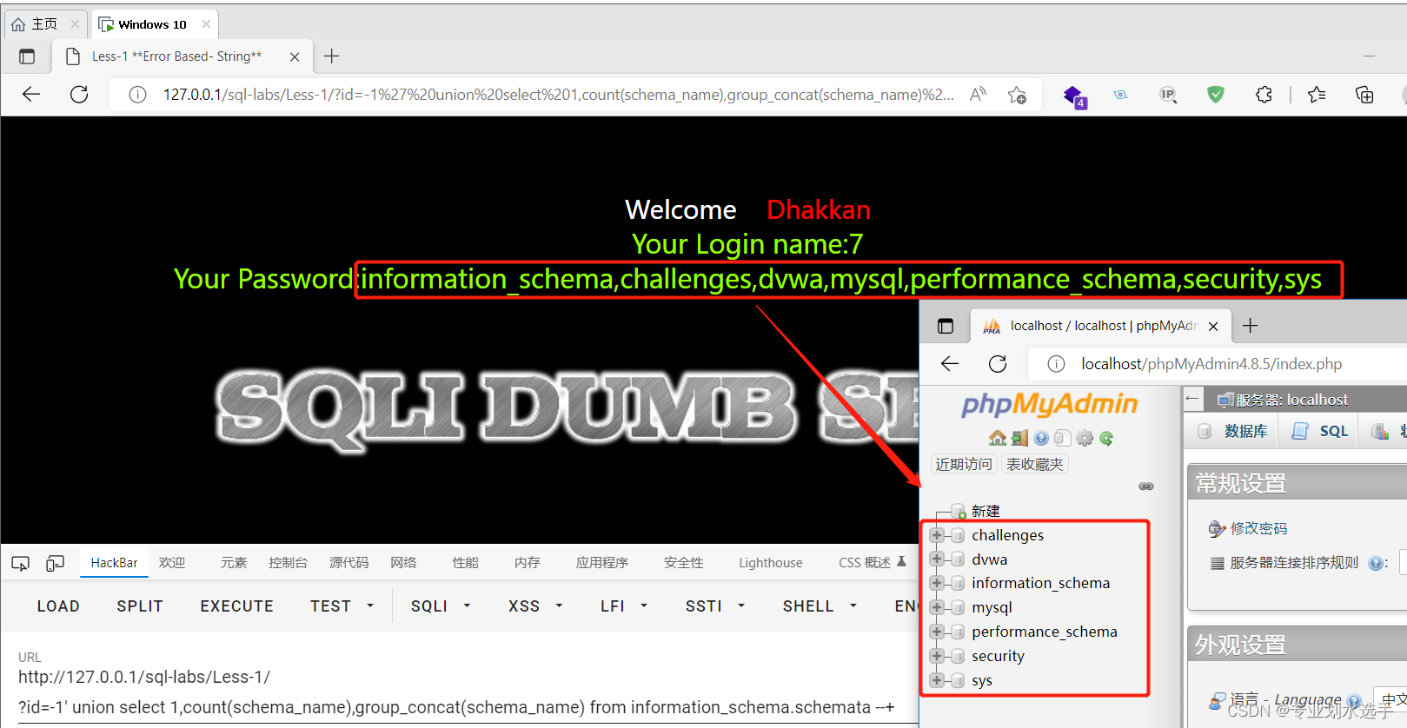Viewport: 1407px width, 728px height.
Task: Switch to the 元素 DevTools tab
Action: [x=234, y=563]
